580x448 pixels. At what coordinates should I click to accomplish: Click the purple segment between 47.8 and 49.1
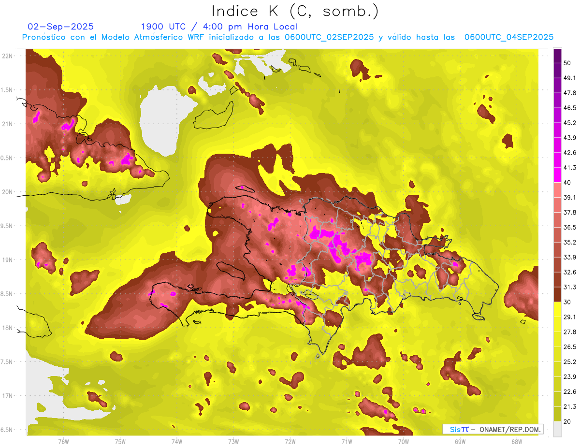[x=557, y=85]
